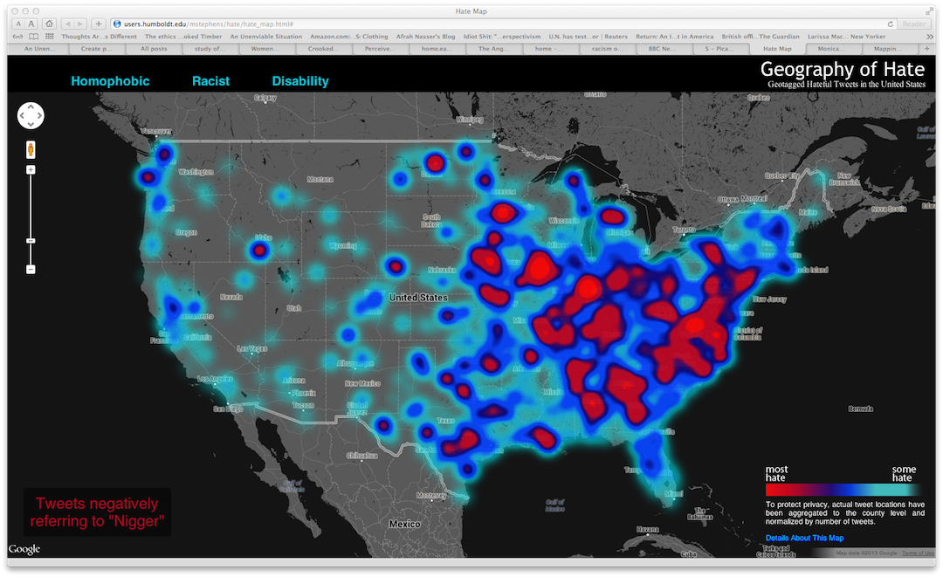Zoom in map with plus button
This screenshot has height=577, width=943.
click(x=31, y=170)
